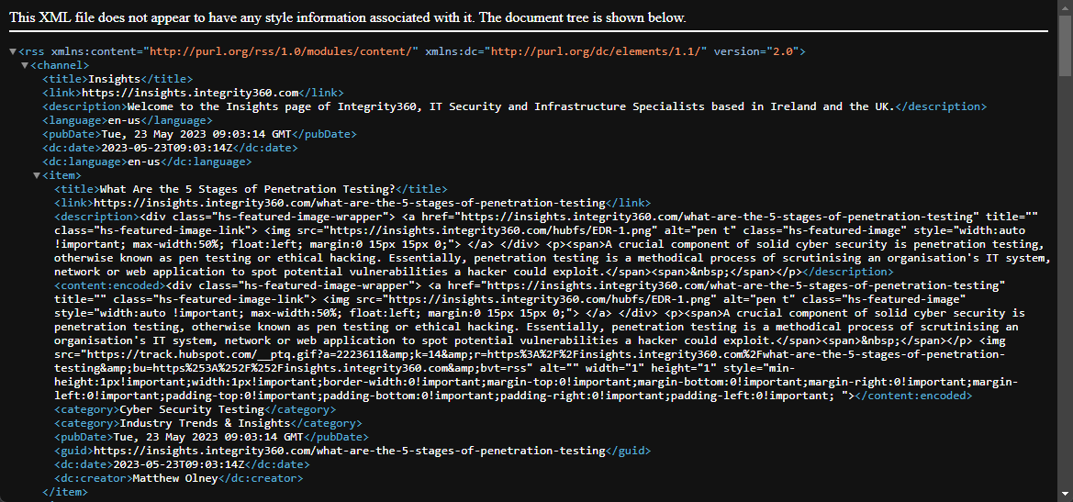Image resolution: width=1073 pixels, height=502 pixels.
Task: Collapse the item node triangle
Action: 37,175
